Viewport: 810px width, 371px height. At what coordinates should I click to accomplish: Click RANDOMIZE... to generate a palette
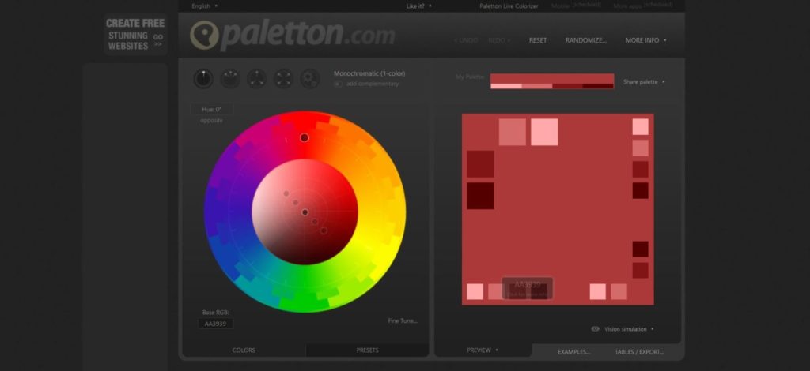click(x=586, y=40)
